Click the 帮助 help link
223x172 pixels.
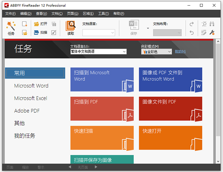pyautogui.click(x=180, y=52)
